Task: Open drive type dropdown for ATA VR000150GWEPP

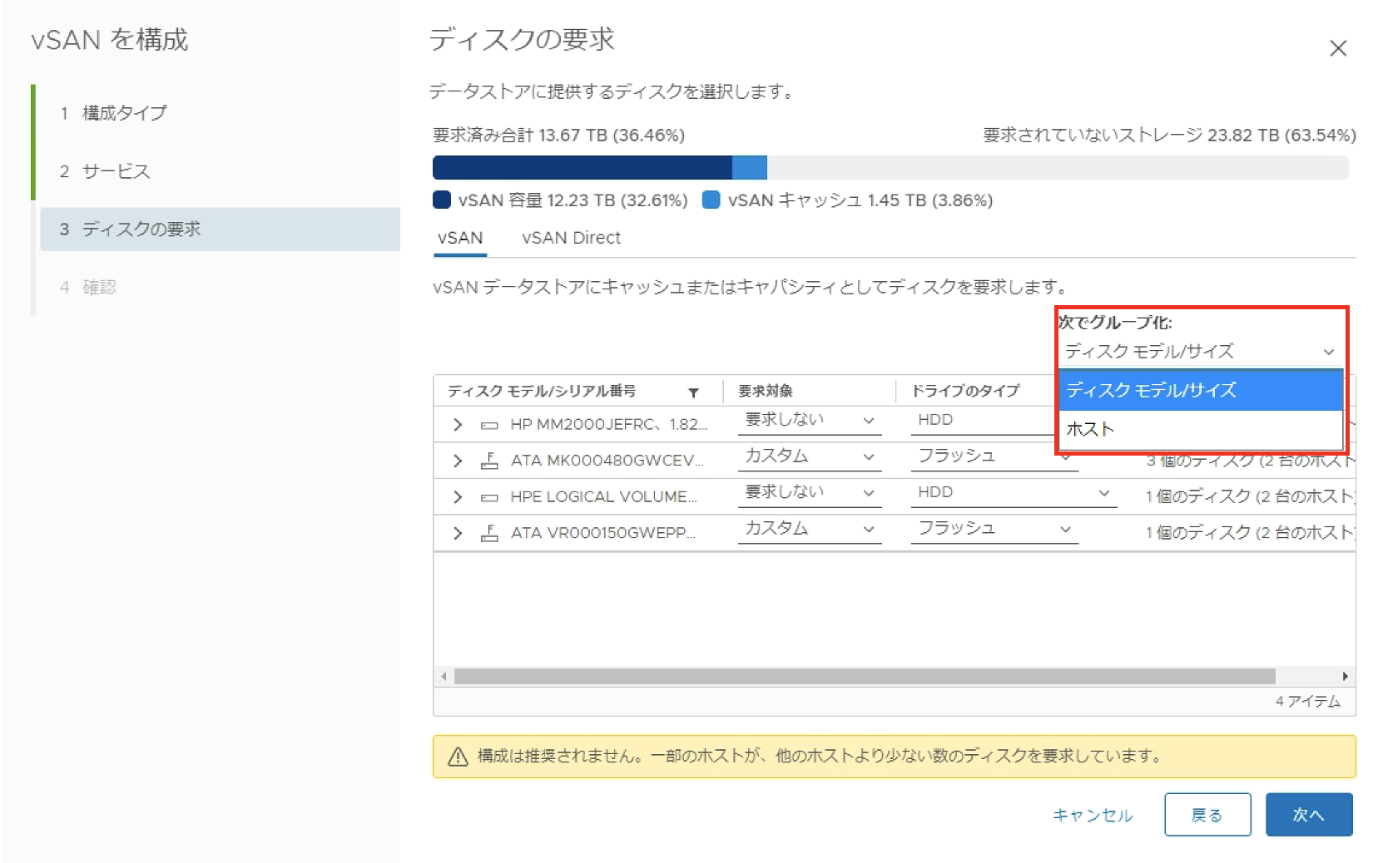Action: click(994, 529)
